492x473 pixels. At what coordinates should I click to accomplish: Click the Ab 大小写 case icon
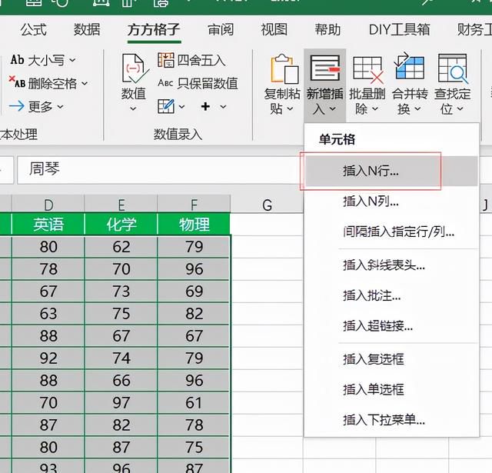tap(17, 60)
